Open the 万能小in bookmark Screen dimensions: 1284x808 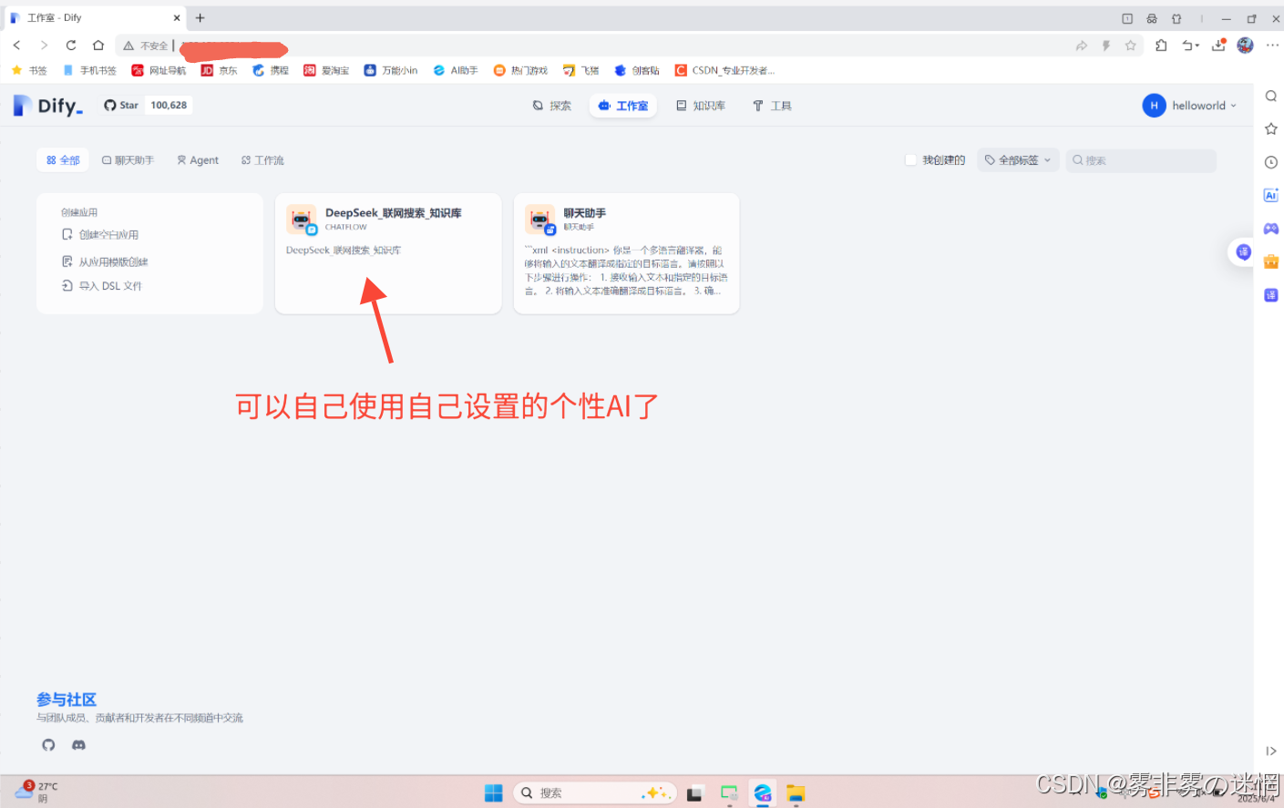391,70
